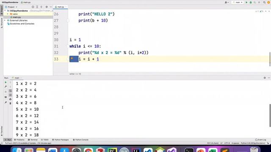The width and height of the screenshot is (271, 152).
Task: Open the TODO tool window
Action: point(44,140)
